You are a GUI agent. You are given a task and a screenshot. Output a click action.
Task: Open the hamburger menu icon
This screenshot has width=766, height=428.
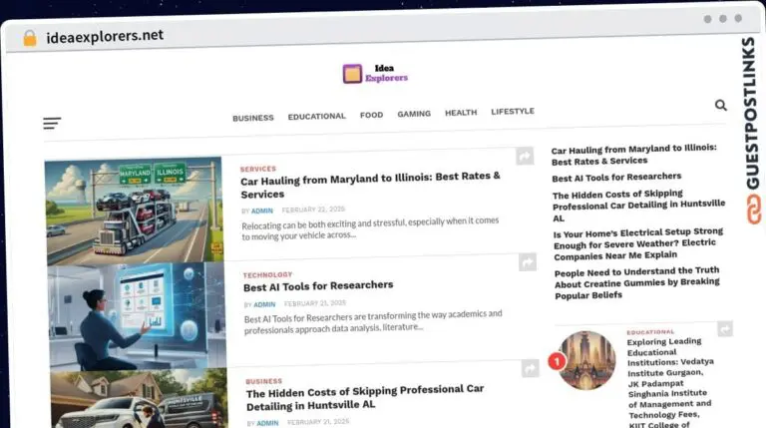52,124
